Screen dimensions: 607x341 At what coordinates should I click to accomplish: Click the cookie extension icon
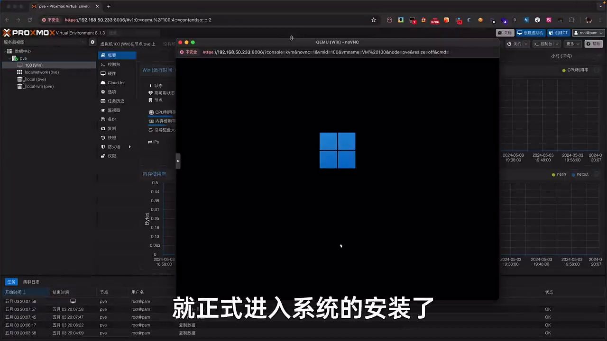(x=480, y=20)
